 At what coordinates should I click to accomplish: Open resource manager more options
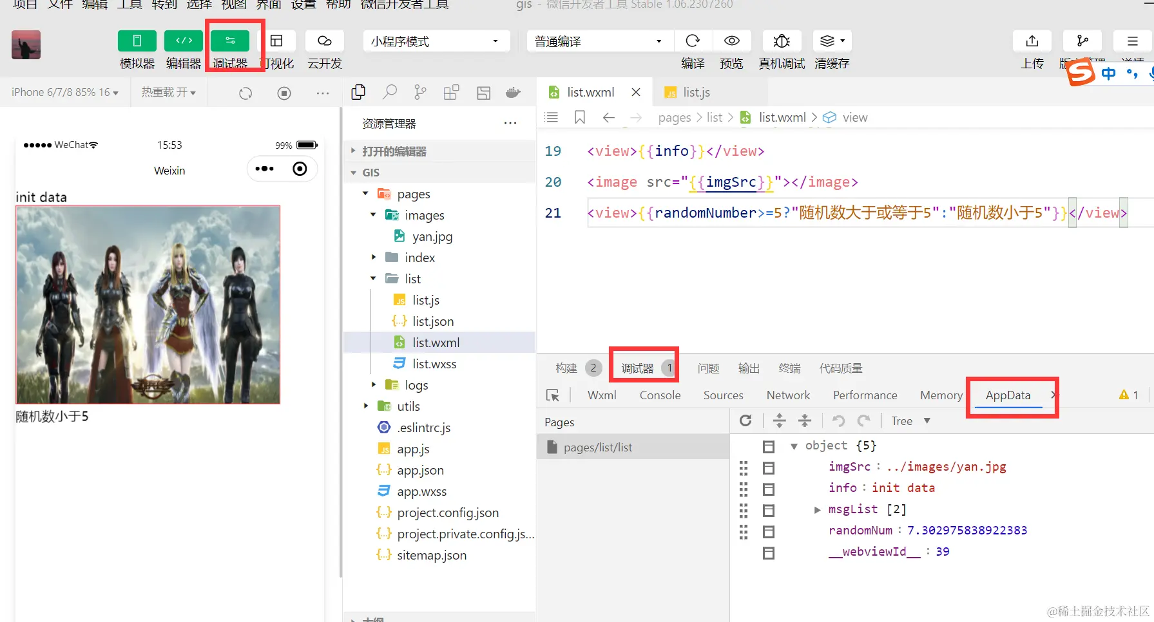pyautogui.click(x=510, y=123)
